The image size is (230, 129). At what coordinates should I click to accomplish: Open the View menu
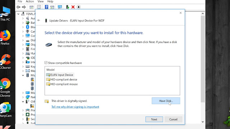pyautogui.click(x=41, y=1)
